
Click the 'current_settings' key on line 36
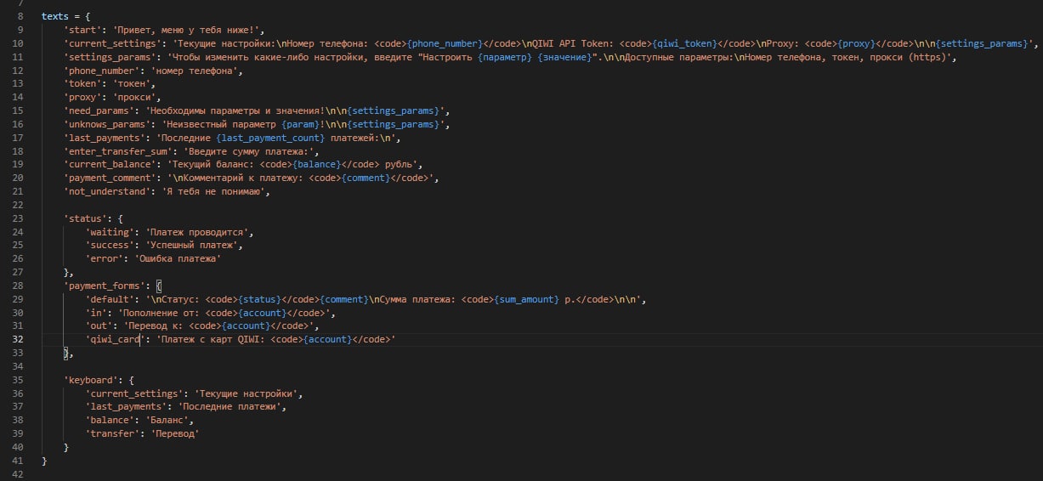[x=136, y=395]
